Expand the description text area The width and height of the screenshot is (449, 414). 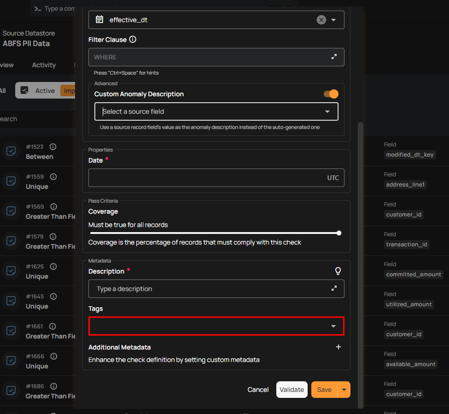click(x=334, y=289)
